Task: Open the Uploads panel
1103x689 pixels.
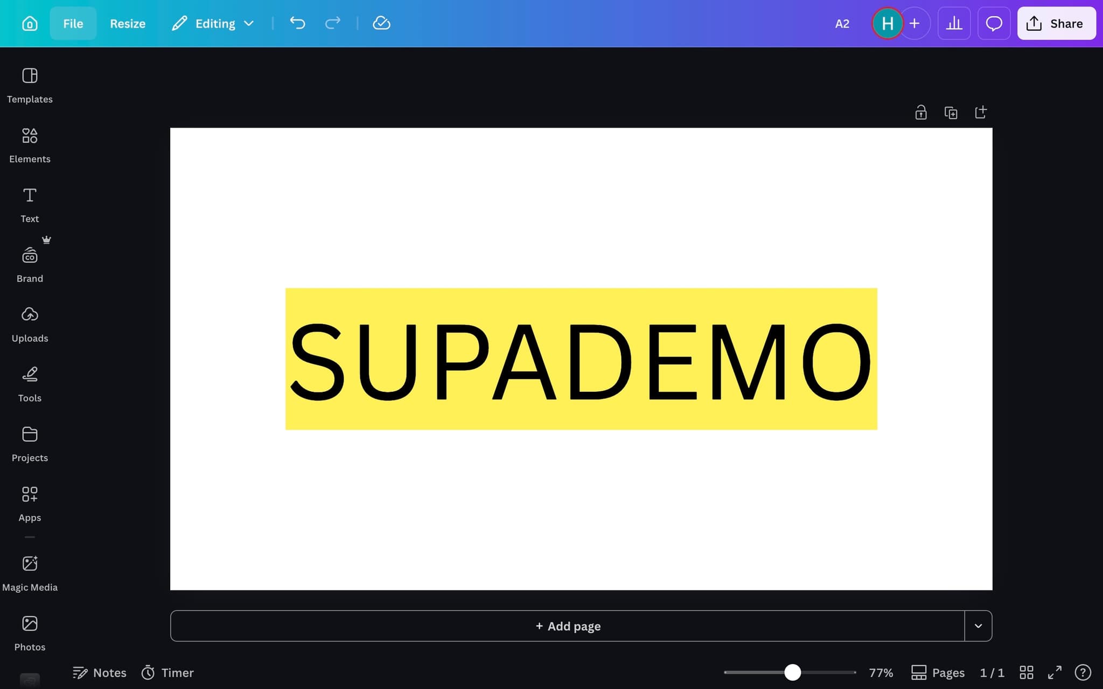Action: pyautogui.click(x=30, y=325)
